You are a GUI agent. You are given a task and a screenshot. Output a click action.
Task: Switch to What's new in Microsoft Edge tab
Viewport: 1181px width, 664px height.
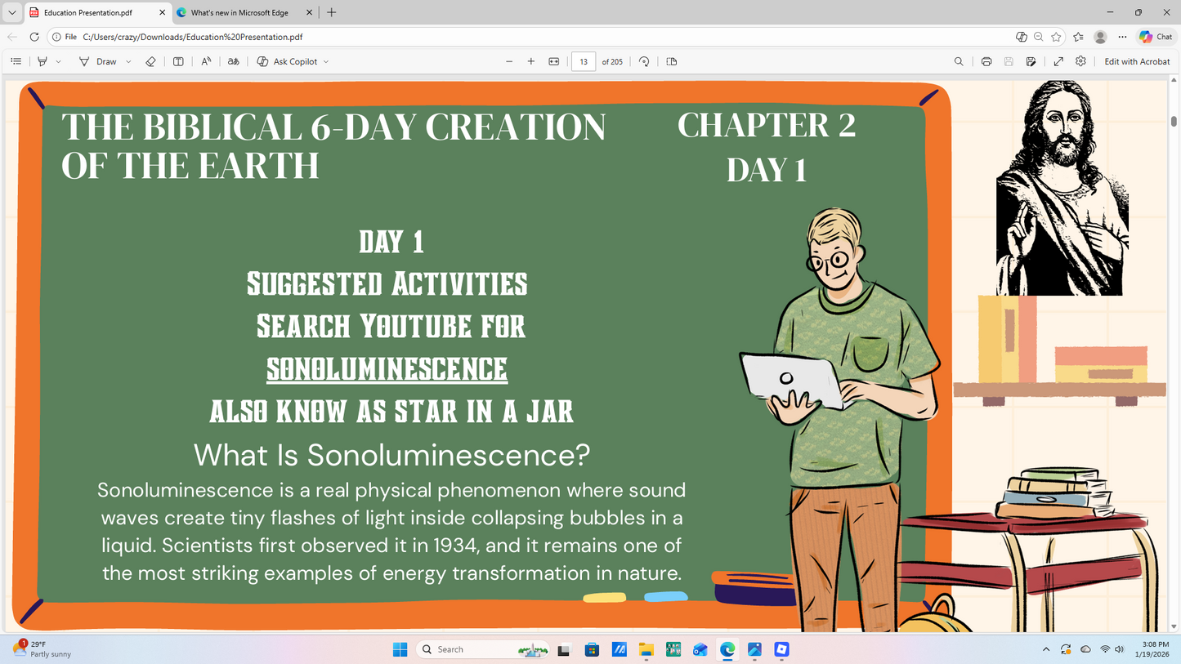[x=239, y=12]
